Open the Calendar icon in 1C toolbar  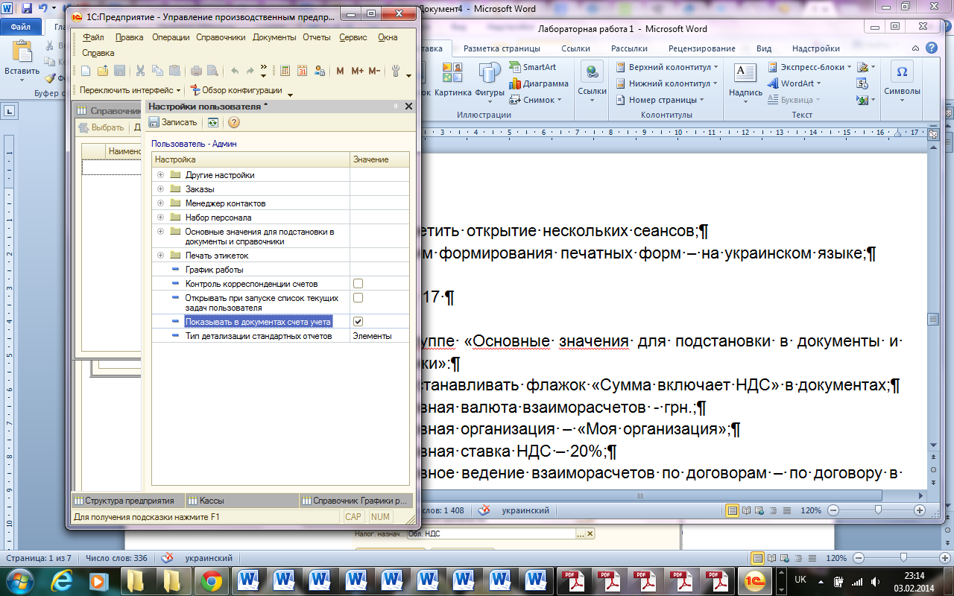click(303, 72)
